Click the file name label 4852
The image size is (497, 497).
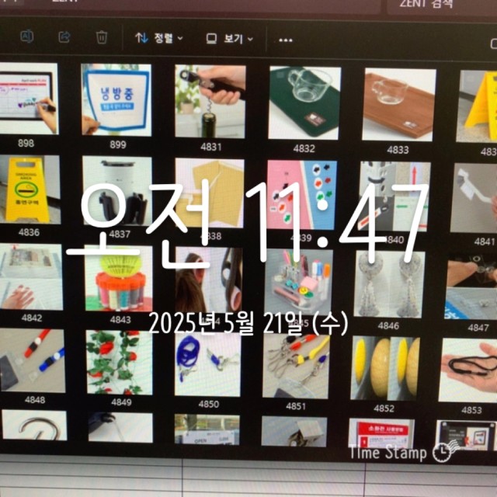pyautogui.click(x=384, y=408)
